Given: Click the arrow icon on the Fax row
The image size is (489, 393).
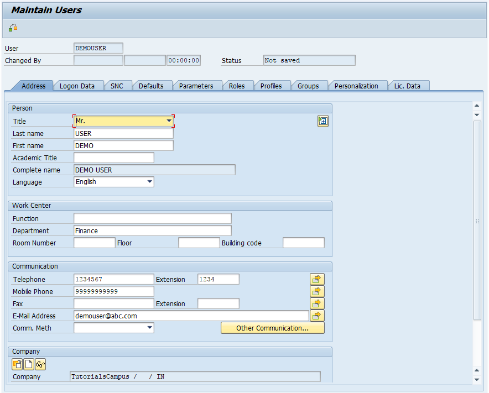Looking at the screenshot, I should point(317,303).
